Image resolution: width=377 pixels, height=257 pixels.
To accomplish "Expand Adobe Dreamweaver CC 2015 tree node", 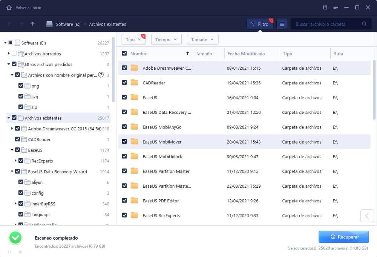I will 12,128.
